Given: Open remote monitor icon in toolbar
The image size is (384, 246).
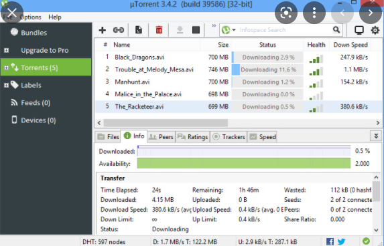Looking at the screenshot, I should pos(359,30).
